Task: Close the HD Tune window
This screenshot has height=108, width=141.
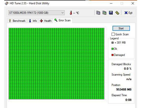Action: (133, 3)
